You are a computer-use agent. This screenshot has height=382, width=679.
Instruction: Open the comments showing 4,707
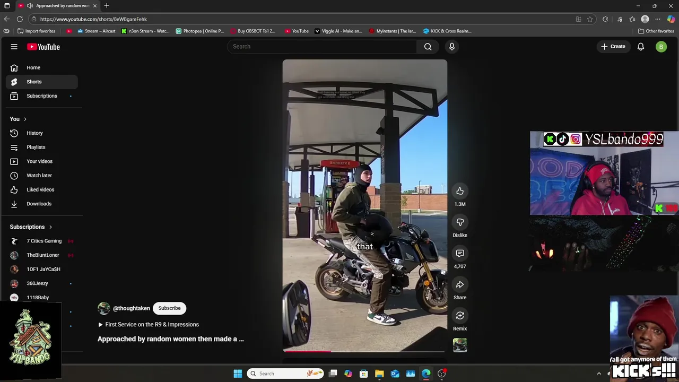click(x=460, y=254)
